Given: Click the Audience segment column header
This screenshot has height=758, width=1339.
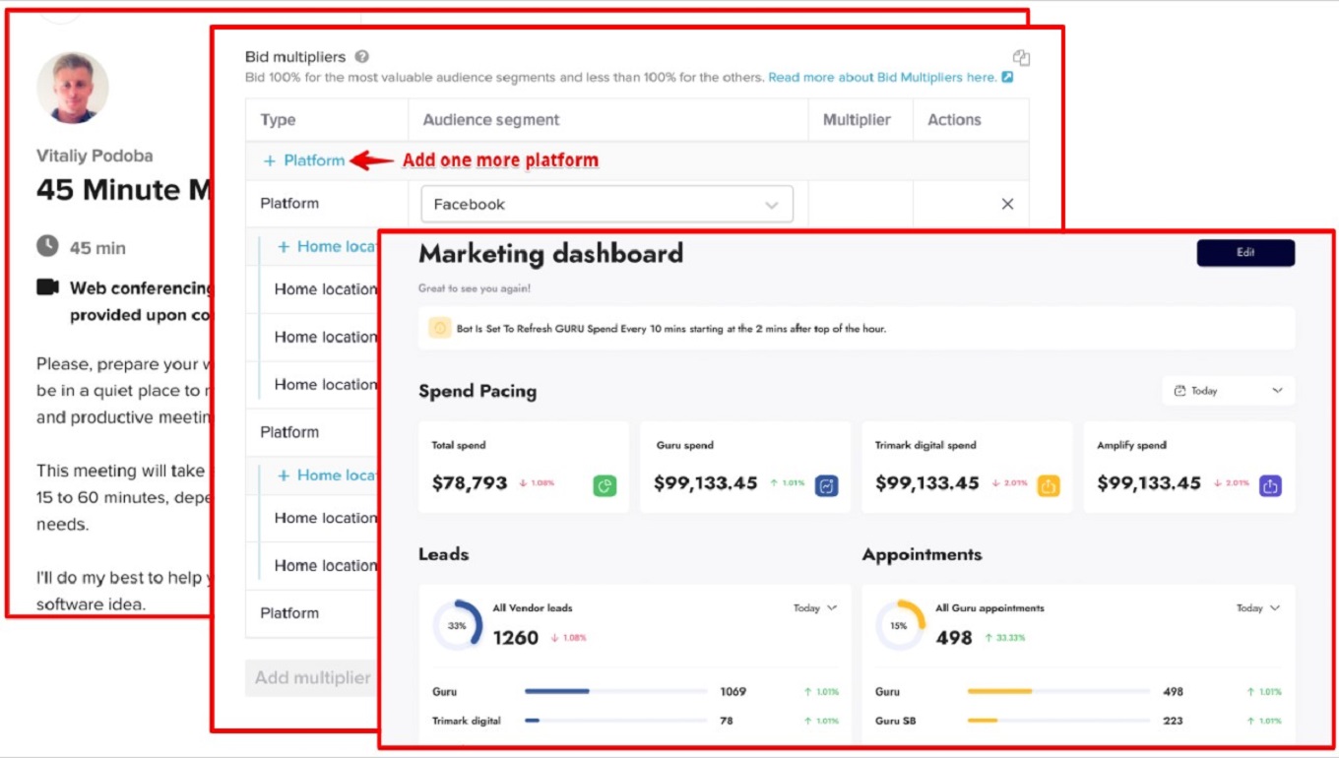Looking at the screenshot, I should click(x=491, y=120).
